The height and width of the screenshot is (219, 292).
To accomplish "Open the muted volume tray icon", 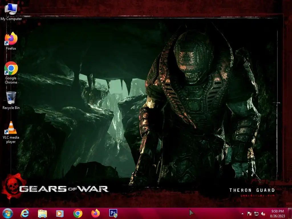I will [263, 214].
